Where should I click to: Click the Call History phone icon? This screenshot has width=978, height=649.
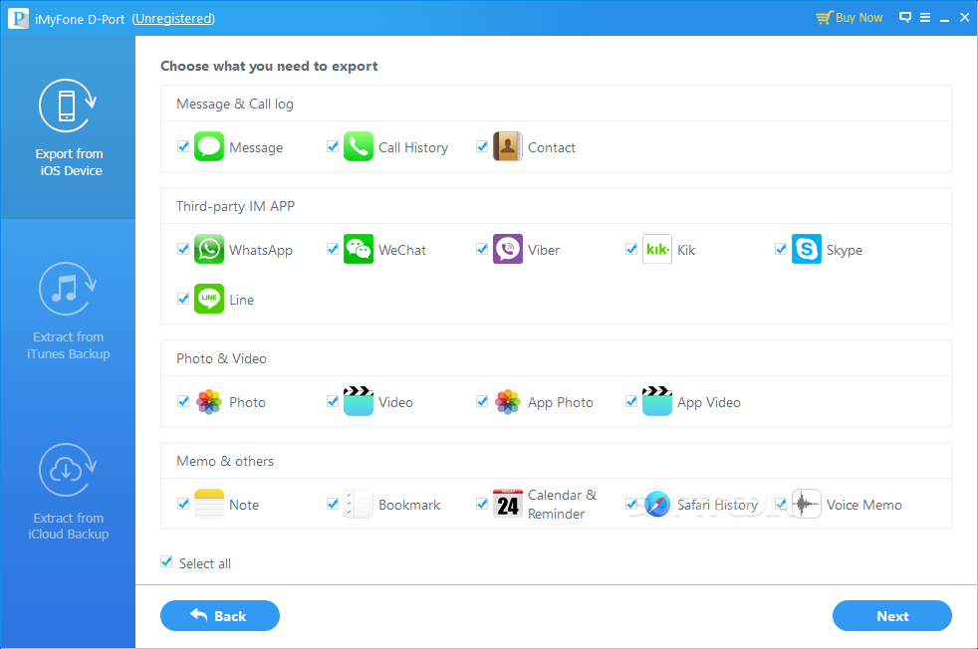tap(358, 147)
